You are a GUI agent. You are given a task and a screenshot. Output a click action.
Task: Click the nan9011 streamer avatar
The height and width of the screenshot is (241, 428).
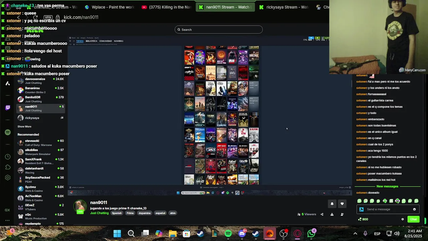80,207
